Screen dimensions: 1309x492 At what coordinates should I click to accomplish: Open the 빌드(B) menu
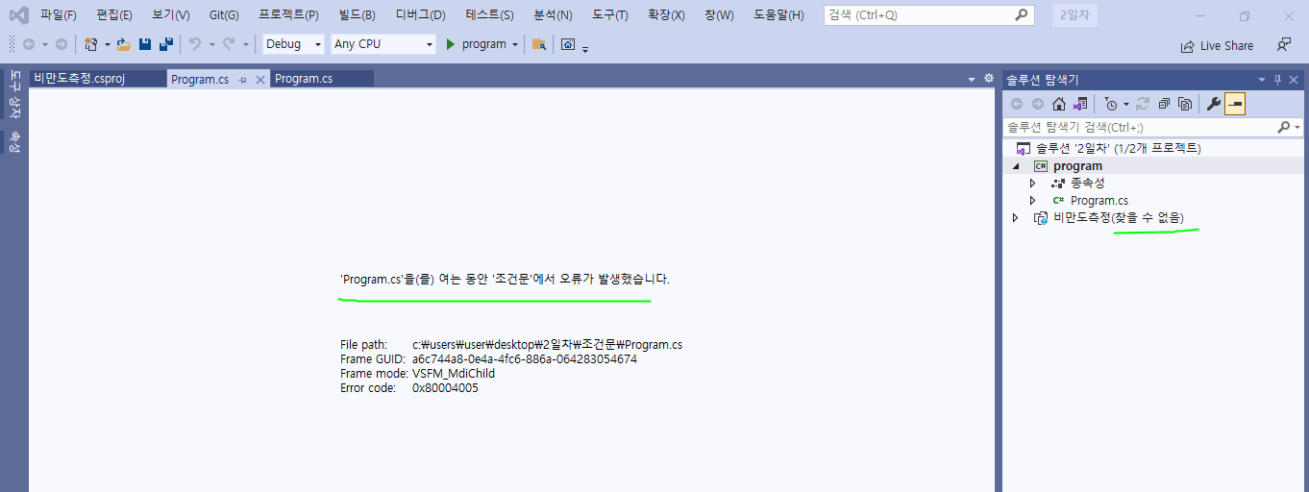click(x=357, y=15)
